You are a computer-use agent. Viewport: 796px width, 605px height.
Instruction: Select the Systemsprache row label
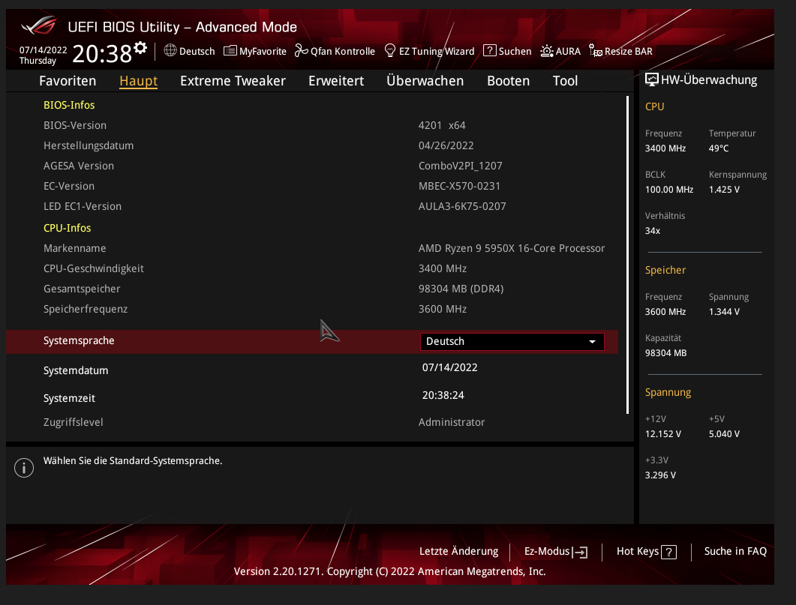(79, 341)
